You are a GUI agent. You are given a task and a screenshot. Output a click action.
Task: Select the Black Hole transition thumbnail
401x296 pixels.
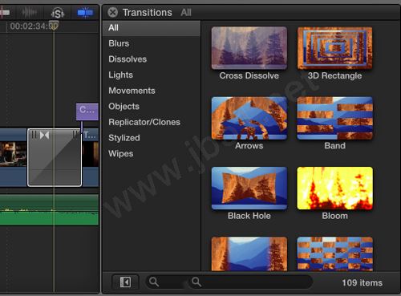(x=249, y=188)
